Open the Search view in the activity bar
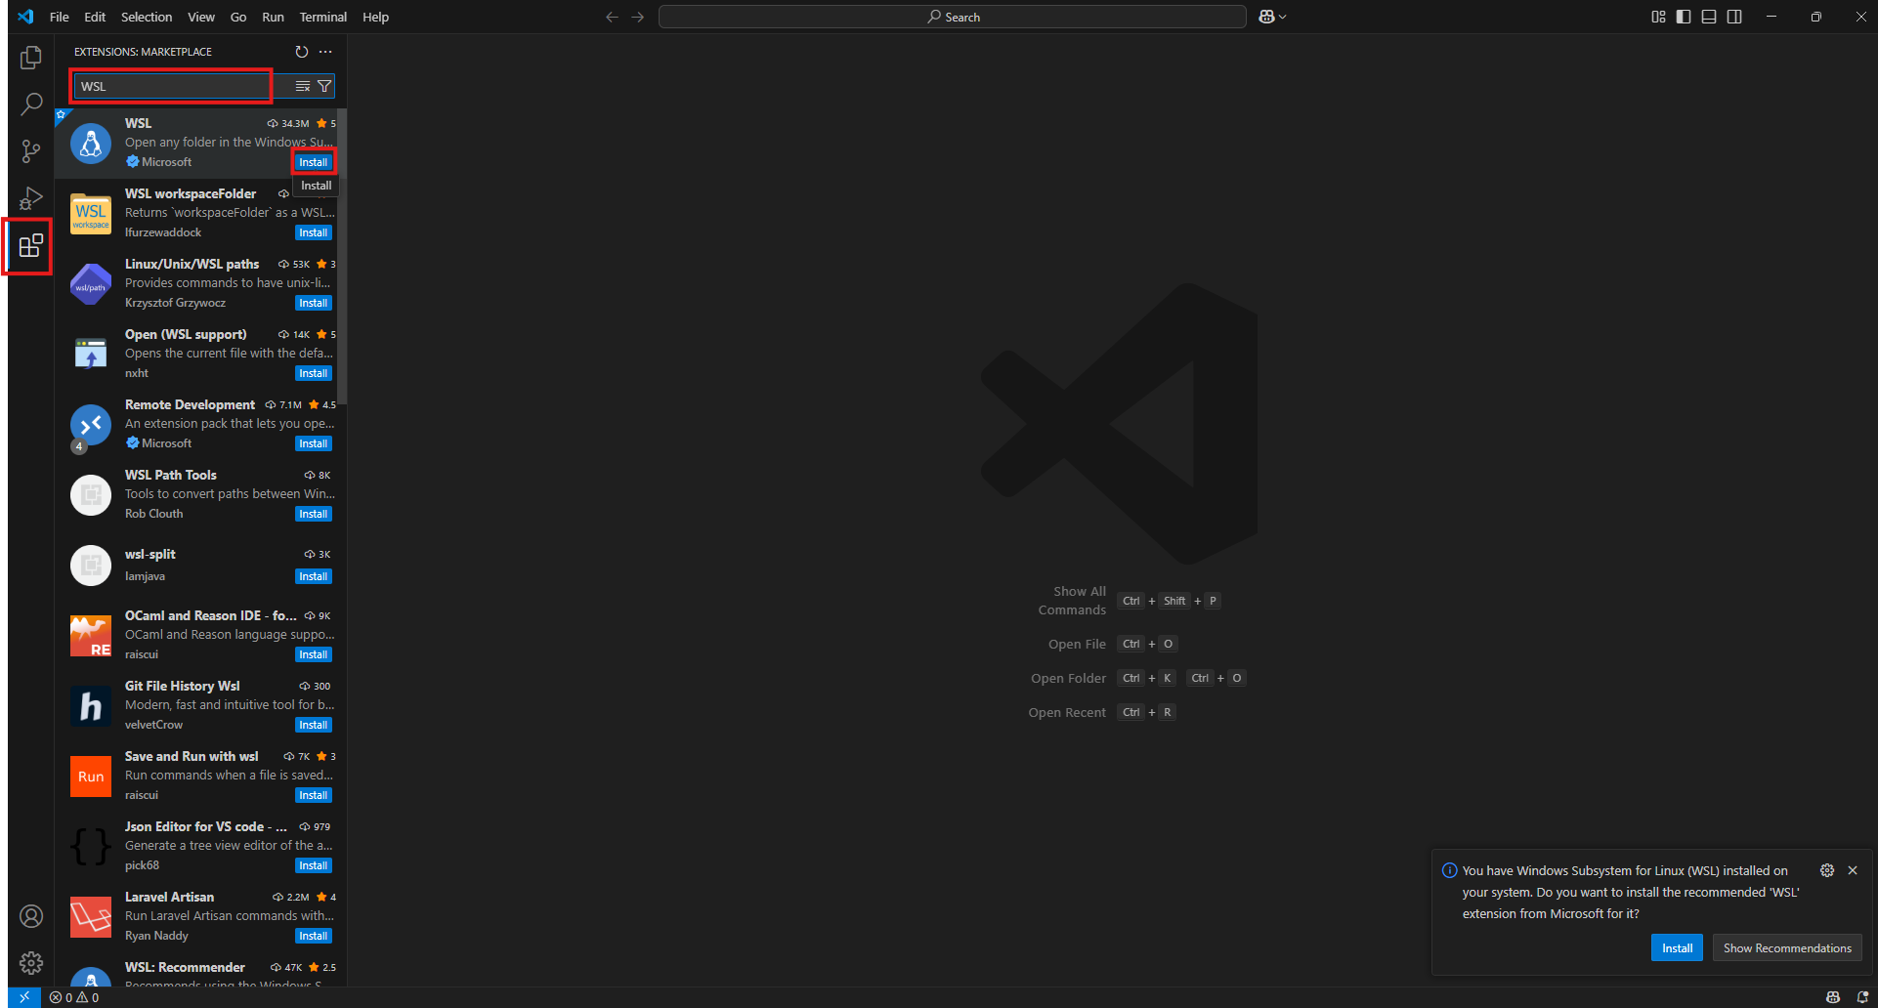Image resolution: width=1878 pixels, height=1008 pixels. coord(30,104)
